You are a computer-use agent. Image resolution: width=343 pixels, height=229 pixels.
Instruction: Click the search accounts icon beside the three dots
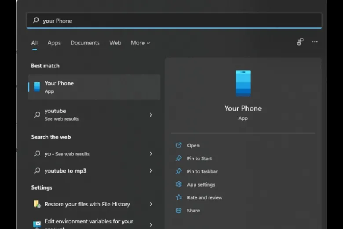click(x=300, y=42)
